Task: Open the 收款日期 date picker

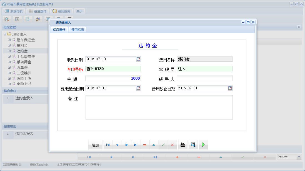Action: (x=138, y=59)
